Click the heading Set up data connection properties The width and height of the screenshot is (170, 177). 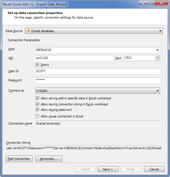coord(35,13)
